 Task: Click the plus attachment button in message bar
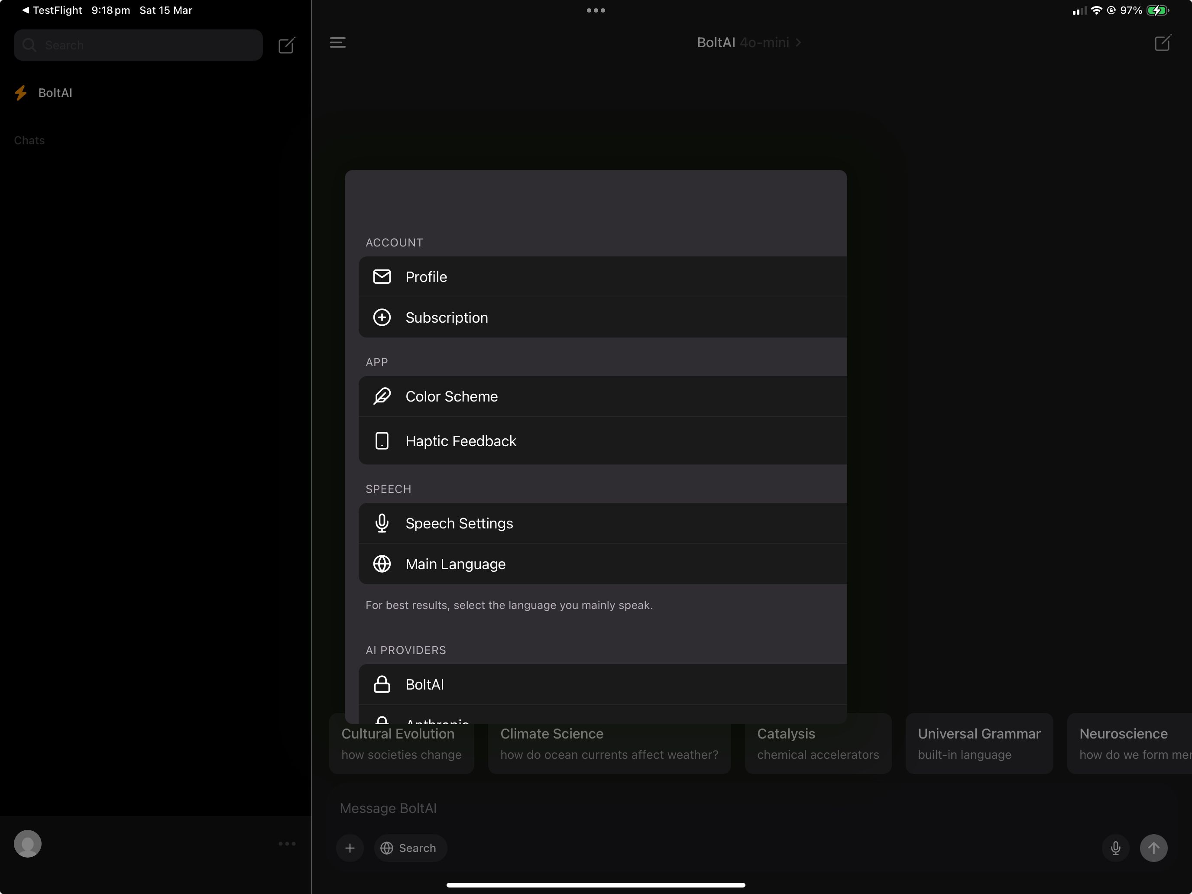point(350,848)
